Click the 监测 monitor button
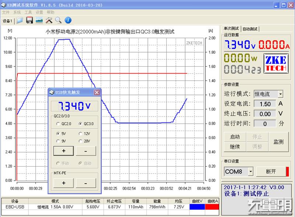The image size is (295, 217). pyautogui.click(x=278, y=142)
